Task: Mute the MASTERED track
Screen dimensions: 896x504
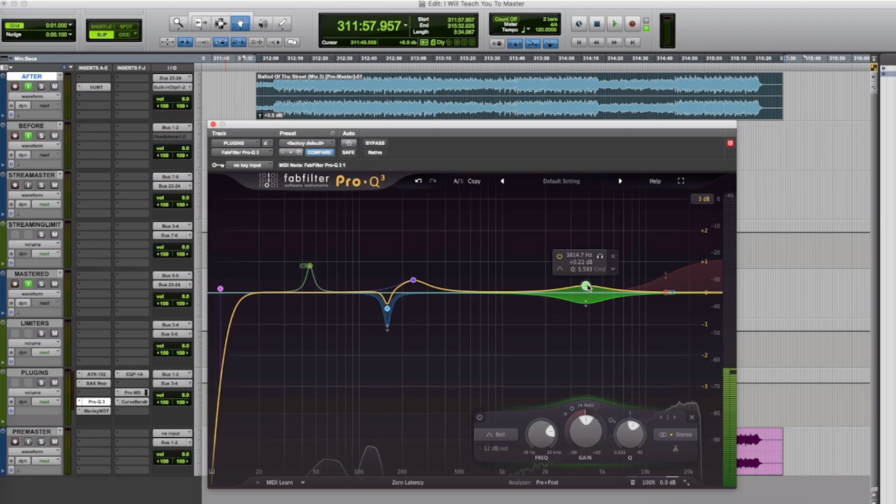Action: [x=54, y=284]
